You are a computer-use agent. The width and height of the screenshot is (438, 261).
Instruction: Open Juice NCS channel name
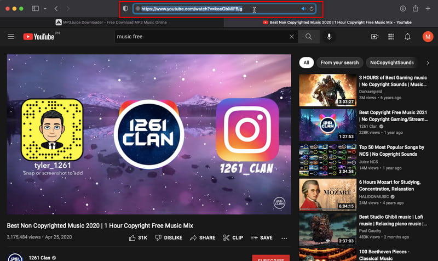tap(368, 162)
